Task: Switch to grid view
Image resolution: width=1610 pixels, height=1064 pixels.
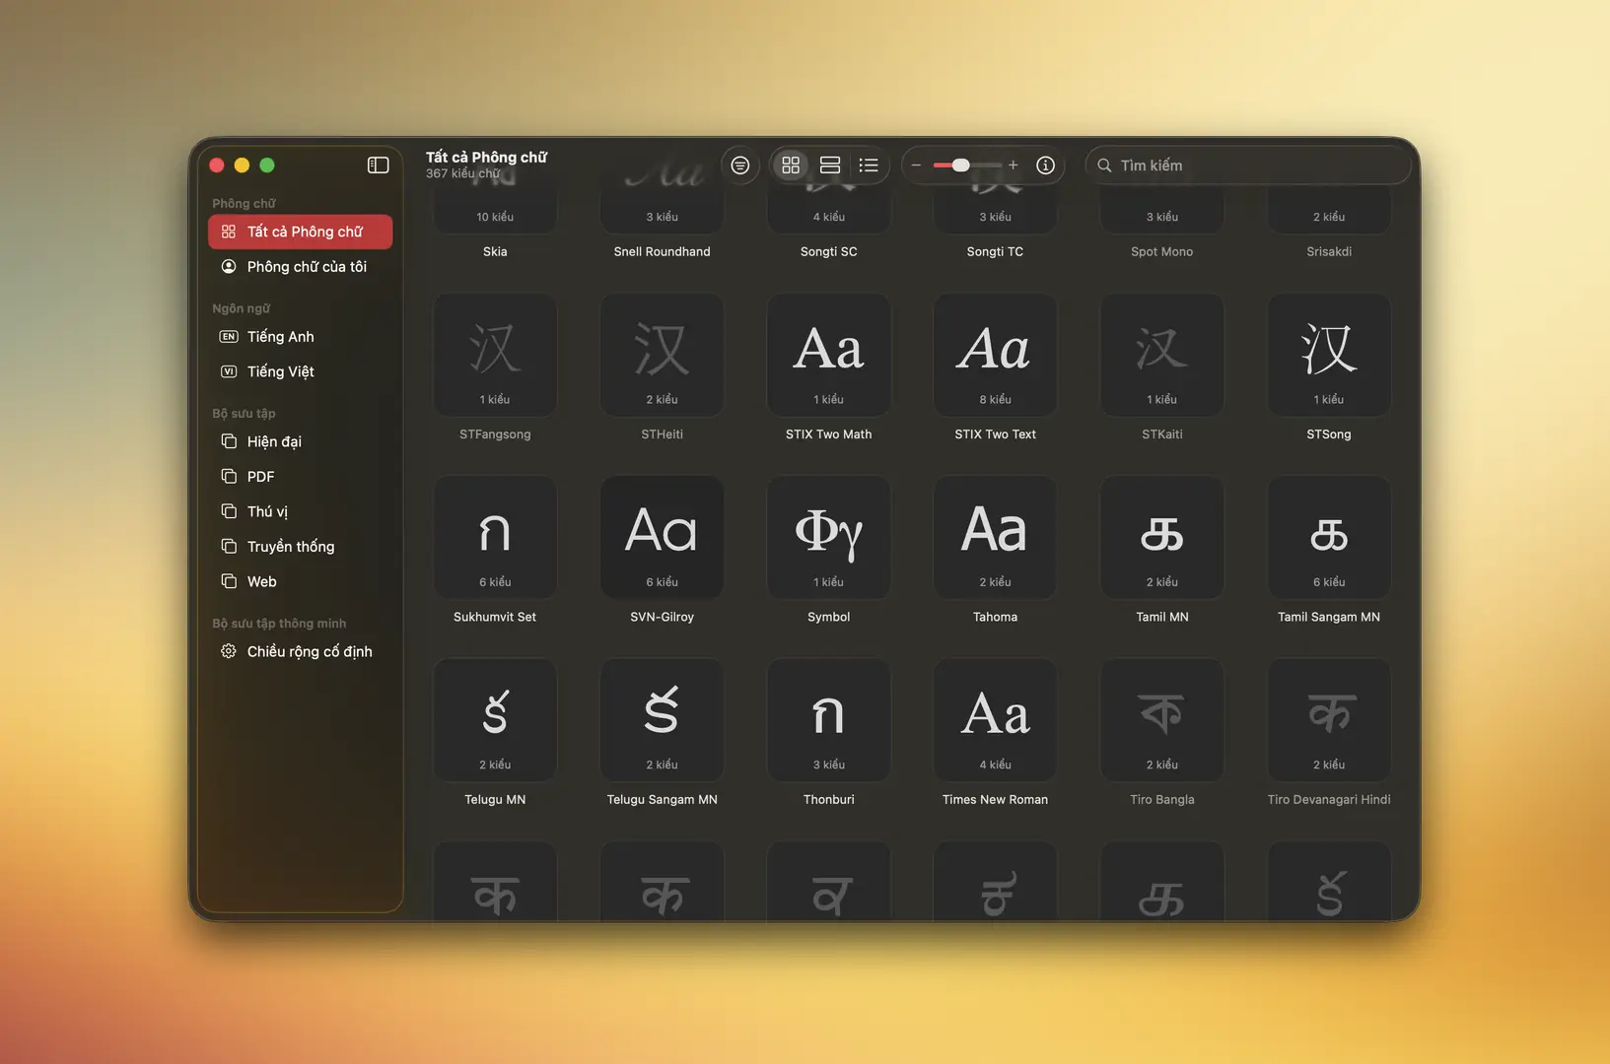Action: 791,166
